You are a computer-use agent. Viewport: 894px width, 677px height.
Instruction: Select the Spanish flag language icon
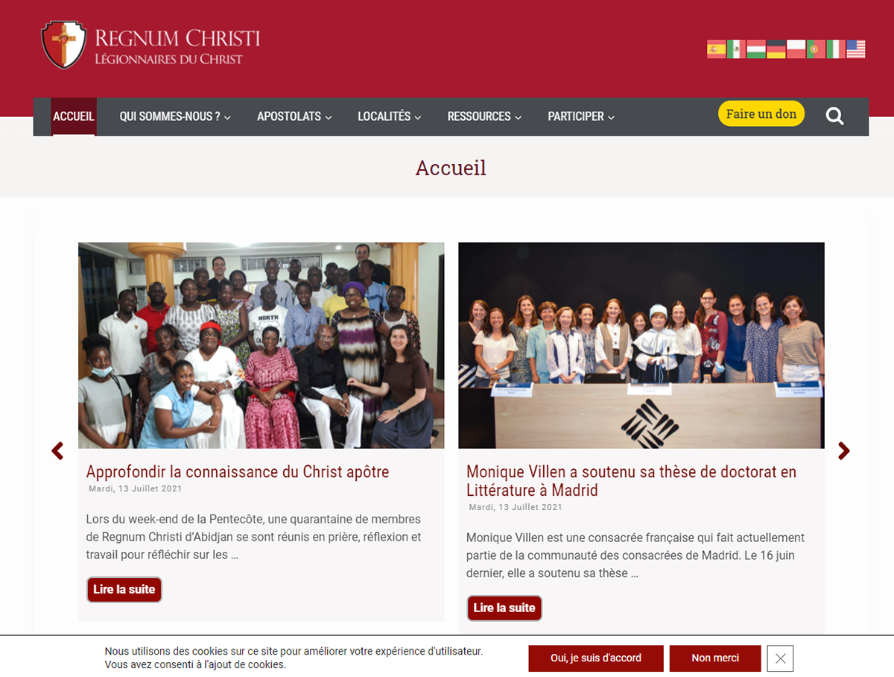[716, 49]
